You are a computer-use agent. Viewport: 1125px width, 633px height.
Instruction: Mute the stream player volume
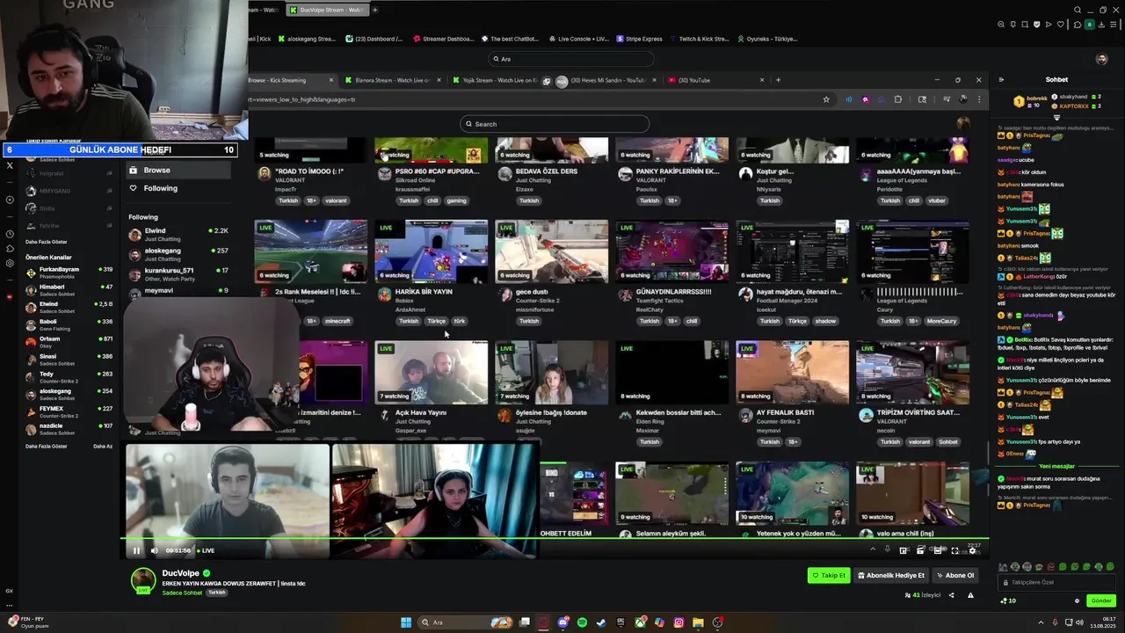click(x=155, y=550)
